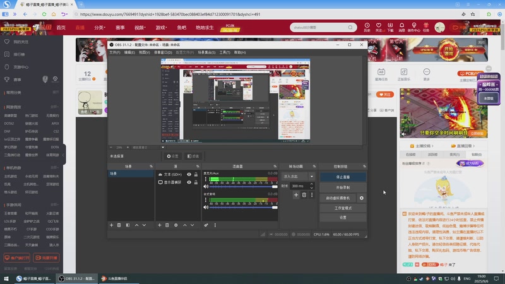The height and width of the screenshot is (284, 505).
Task: Open the 停靠窗口(D) menu in OBS
Action: click(x=163, y=52)
